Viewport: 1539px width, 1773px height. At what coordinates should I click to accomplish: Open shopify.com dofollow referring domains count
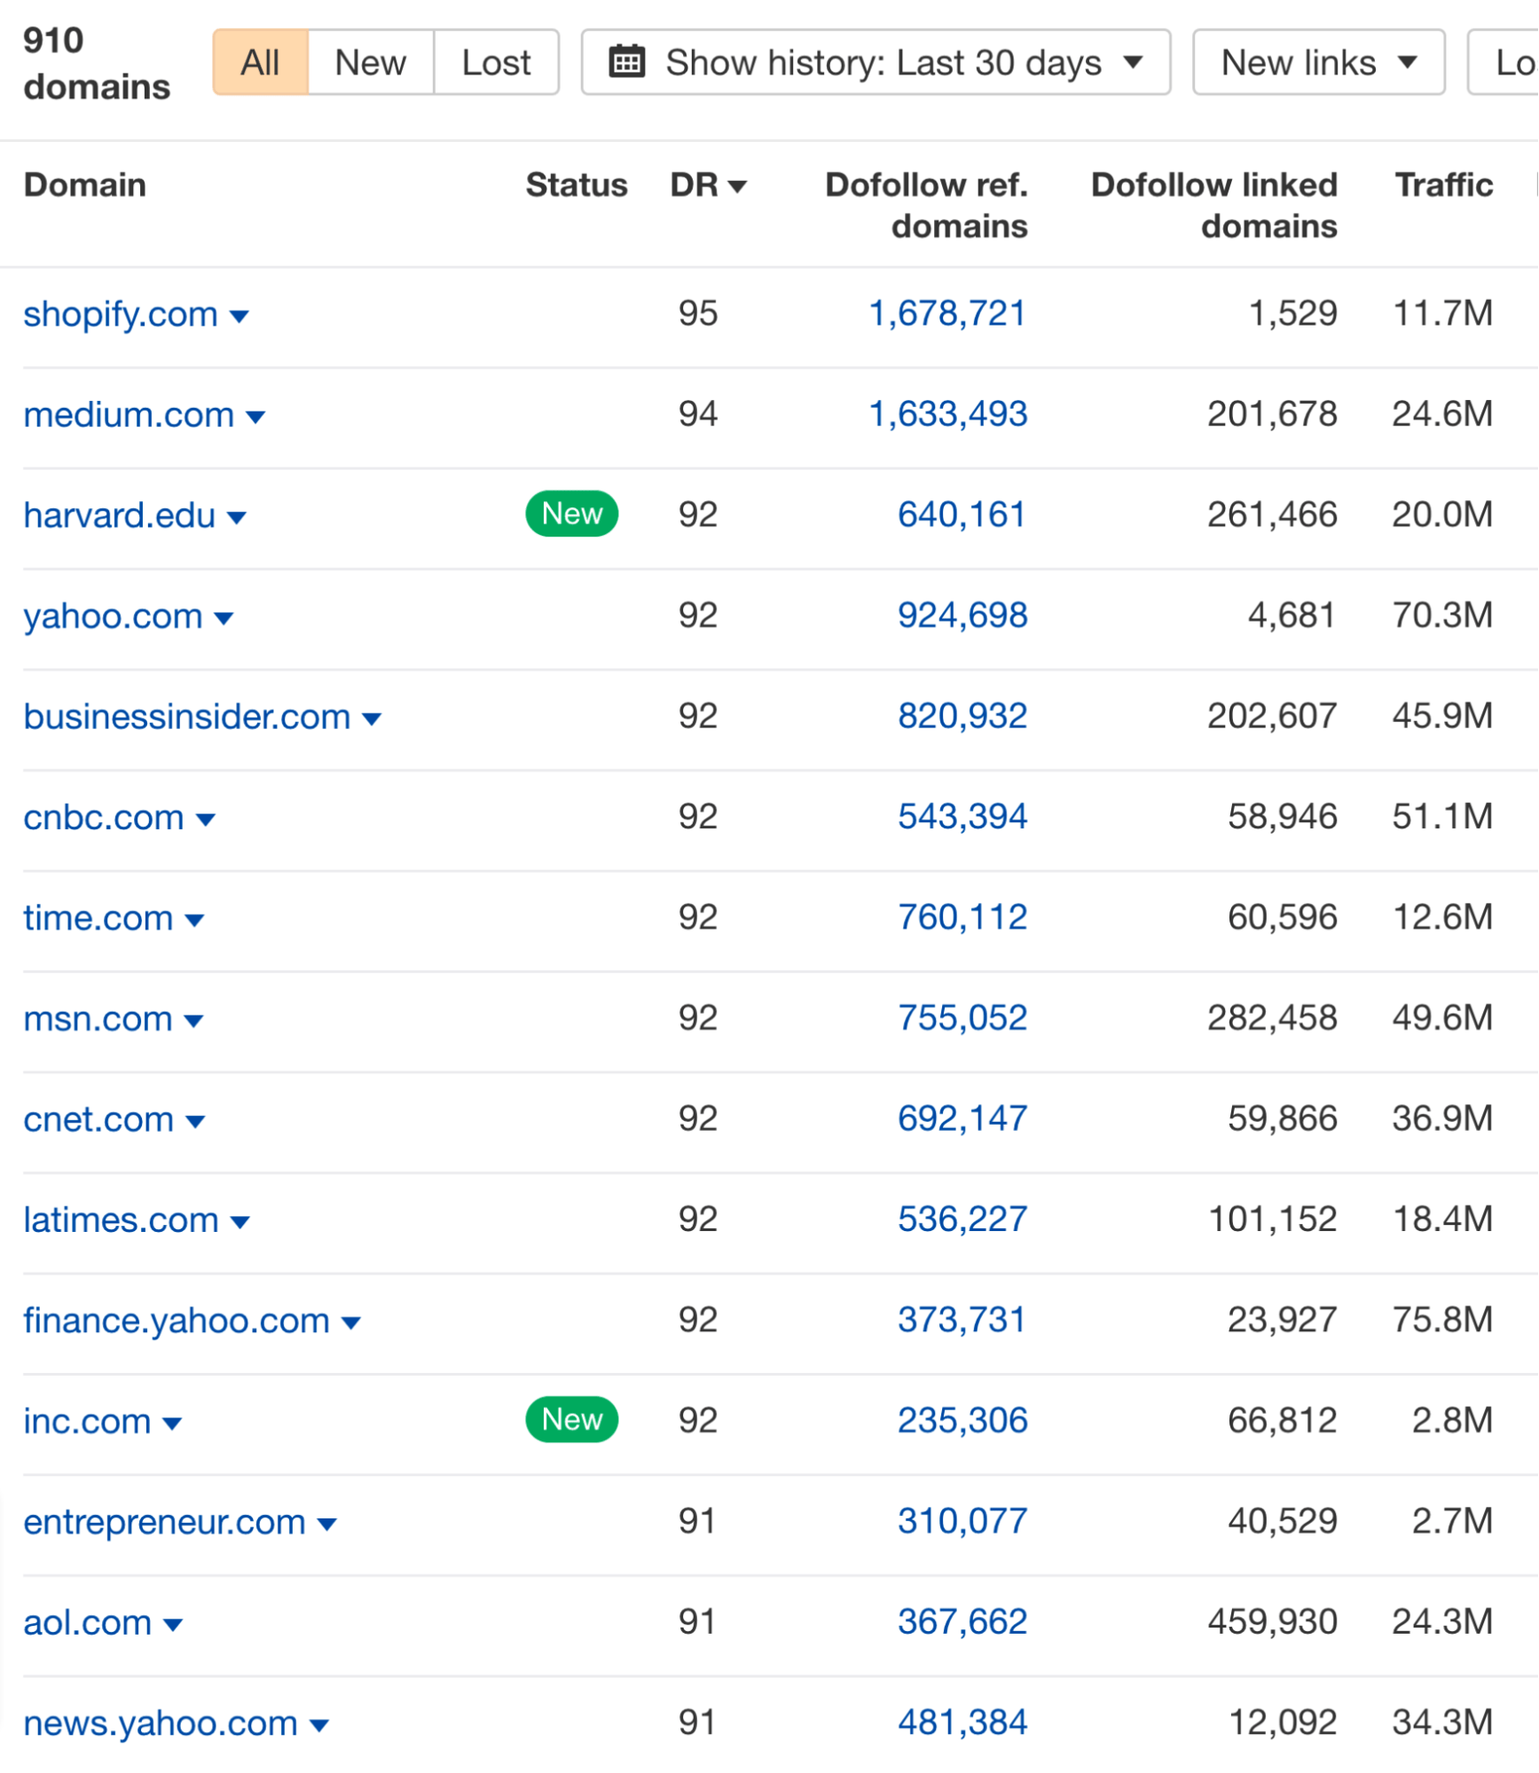tap(946, 313)
